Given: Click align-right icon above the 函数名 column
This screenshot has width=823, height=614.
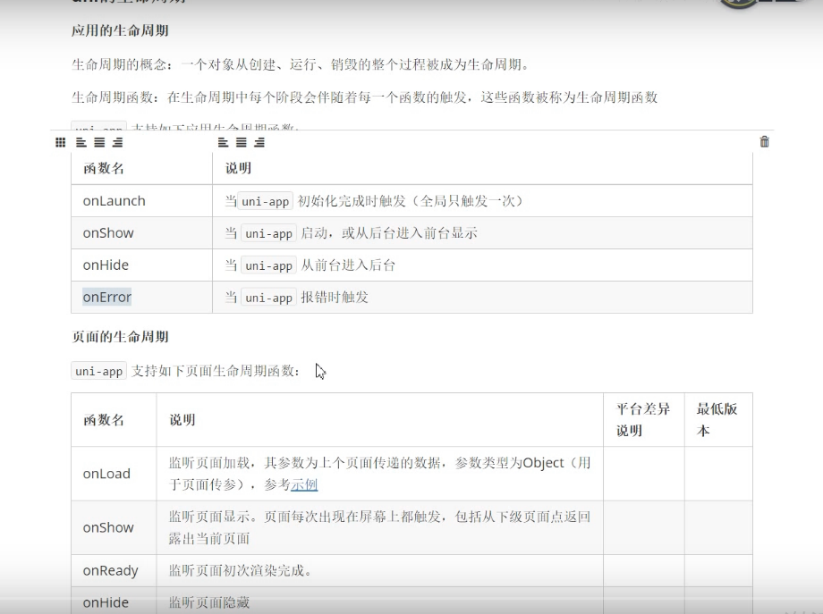Looking at the screenshot, I should (117, 142).
